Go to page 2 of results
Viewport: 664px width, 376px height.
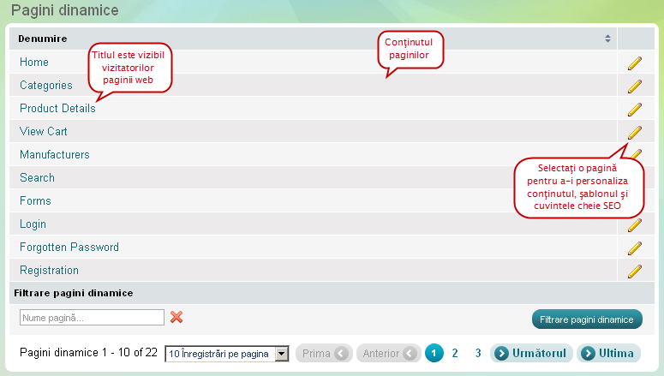pos(455,353)
